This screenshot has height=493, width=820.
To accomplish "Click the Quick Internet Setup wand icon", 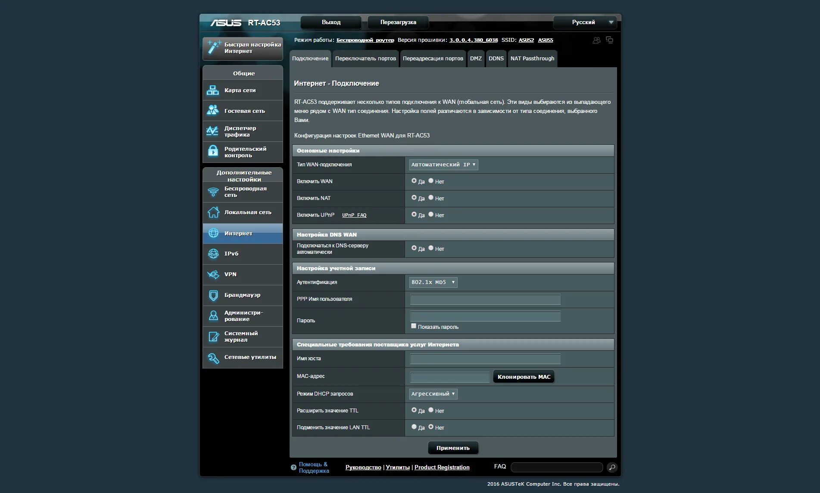I will tap(214, 47).
